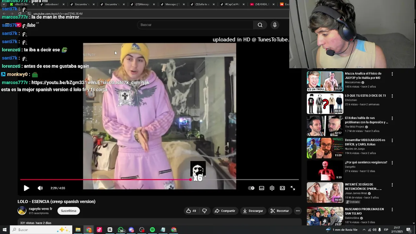Open WhatsApp from the taskbar

click(121, 230)
